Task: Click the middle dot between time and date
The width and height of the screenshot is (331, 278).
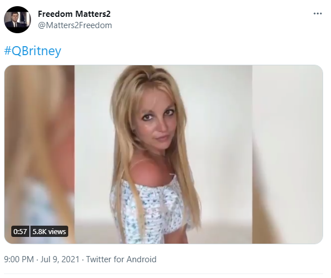Action: (37, 259)
